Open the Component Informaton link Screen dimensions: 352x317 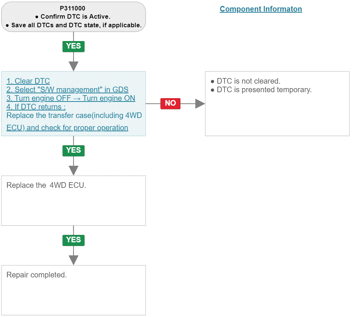pyautogui.click(x=261, y=9)
